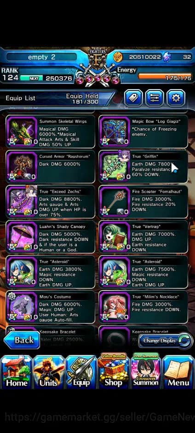The width and height of the screenshot is (195, 433).
Task: Open the Shop Value Bundle tab
Action: (114, 370)
